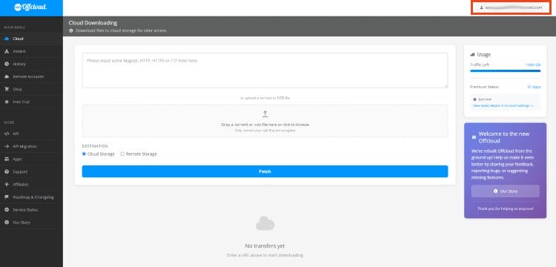Go to History in the sidebar
Viewport: 556px width, 267px height.
31,65
